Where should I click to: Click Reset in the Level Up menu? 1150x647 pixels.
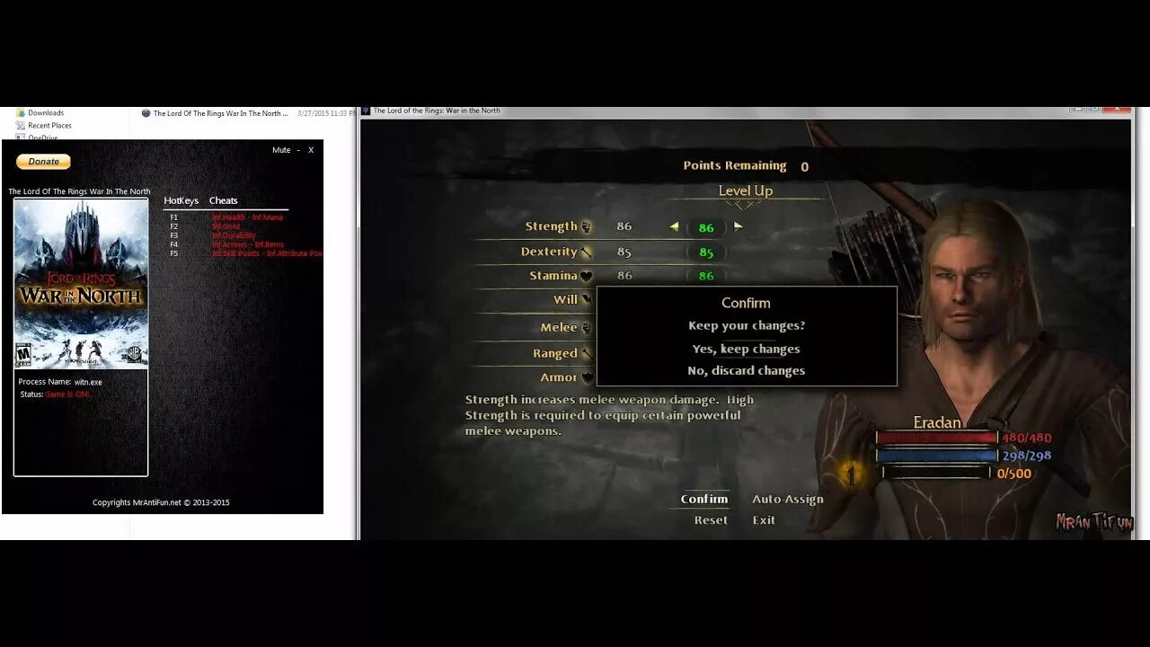[x=711, y=520]
